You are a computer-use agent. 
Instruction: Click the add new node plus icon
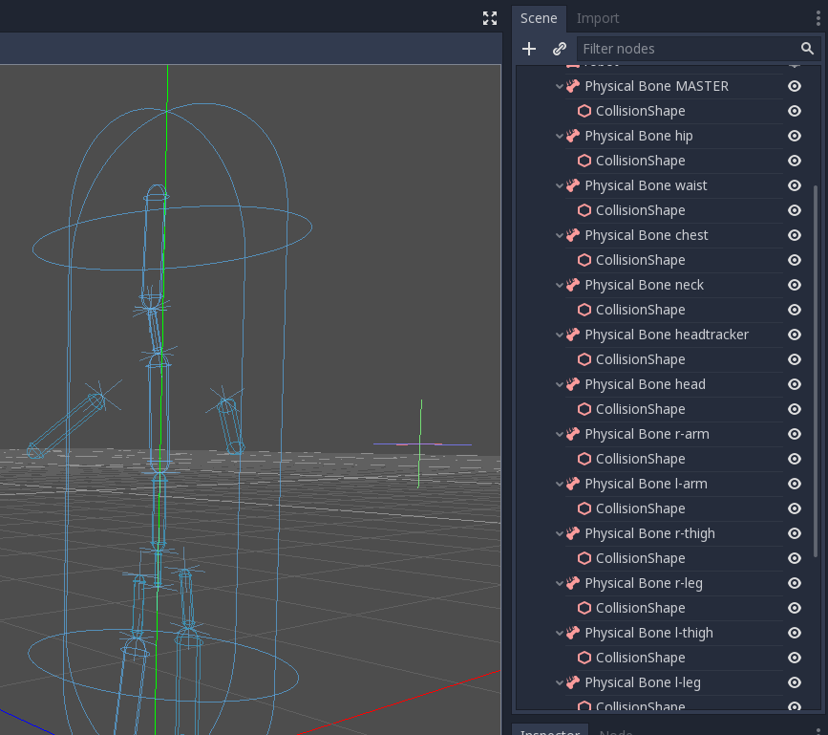click(x=529, y=49)
